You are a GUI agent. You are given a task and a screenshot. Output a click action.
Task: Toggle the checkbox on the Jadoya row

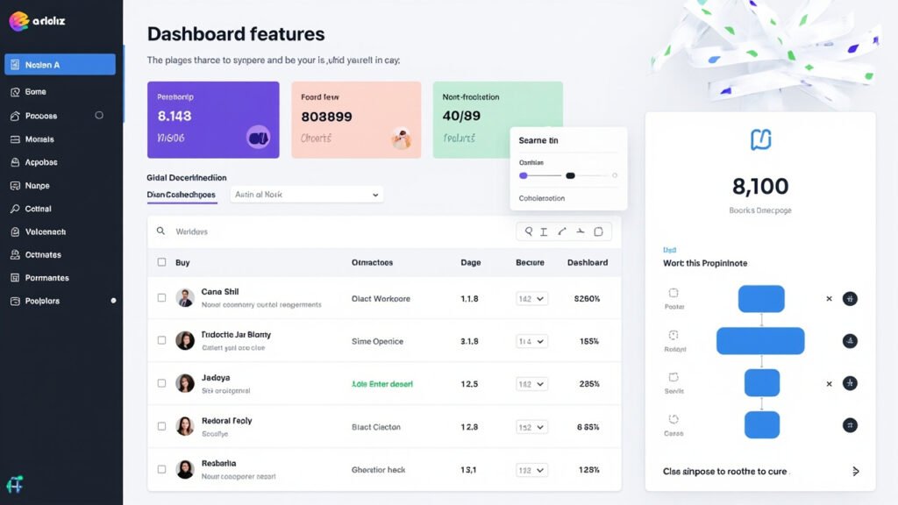click(x=162, y=383)
